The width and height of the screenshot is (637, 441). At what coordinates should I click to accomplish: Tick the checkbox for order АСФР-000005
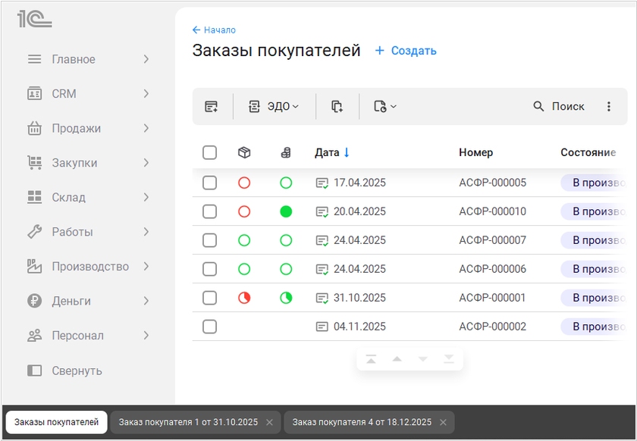210,183
